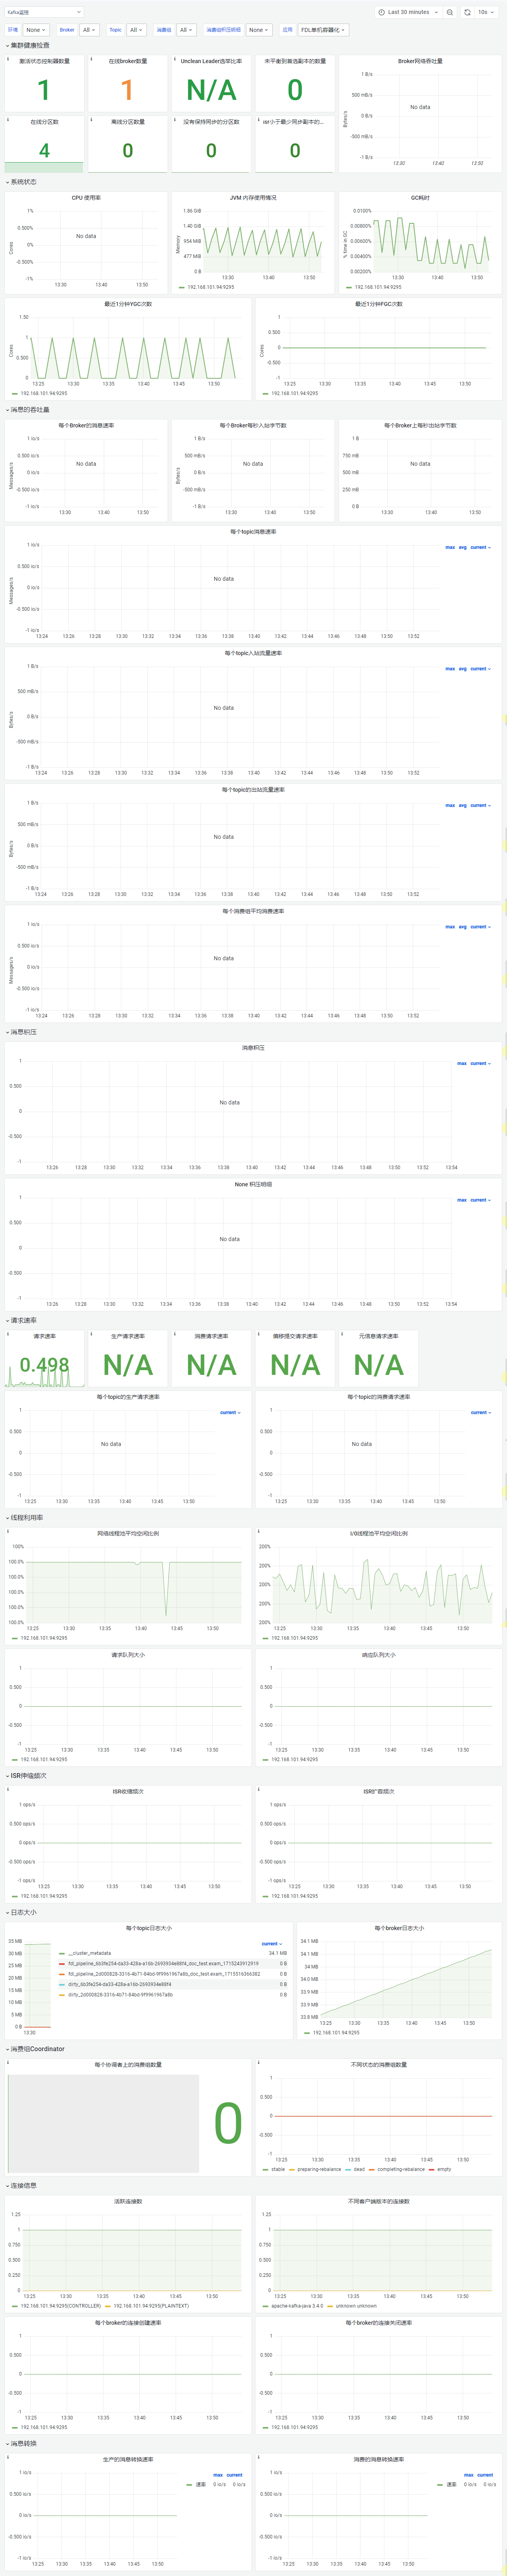Click info icon on ISR收缩频次 panel
507x2576 pixels.
click(8, 1789)
